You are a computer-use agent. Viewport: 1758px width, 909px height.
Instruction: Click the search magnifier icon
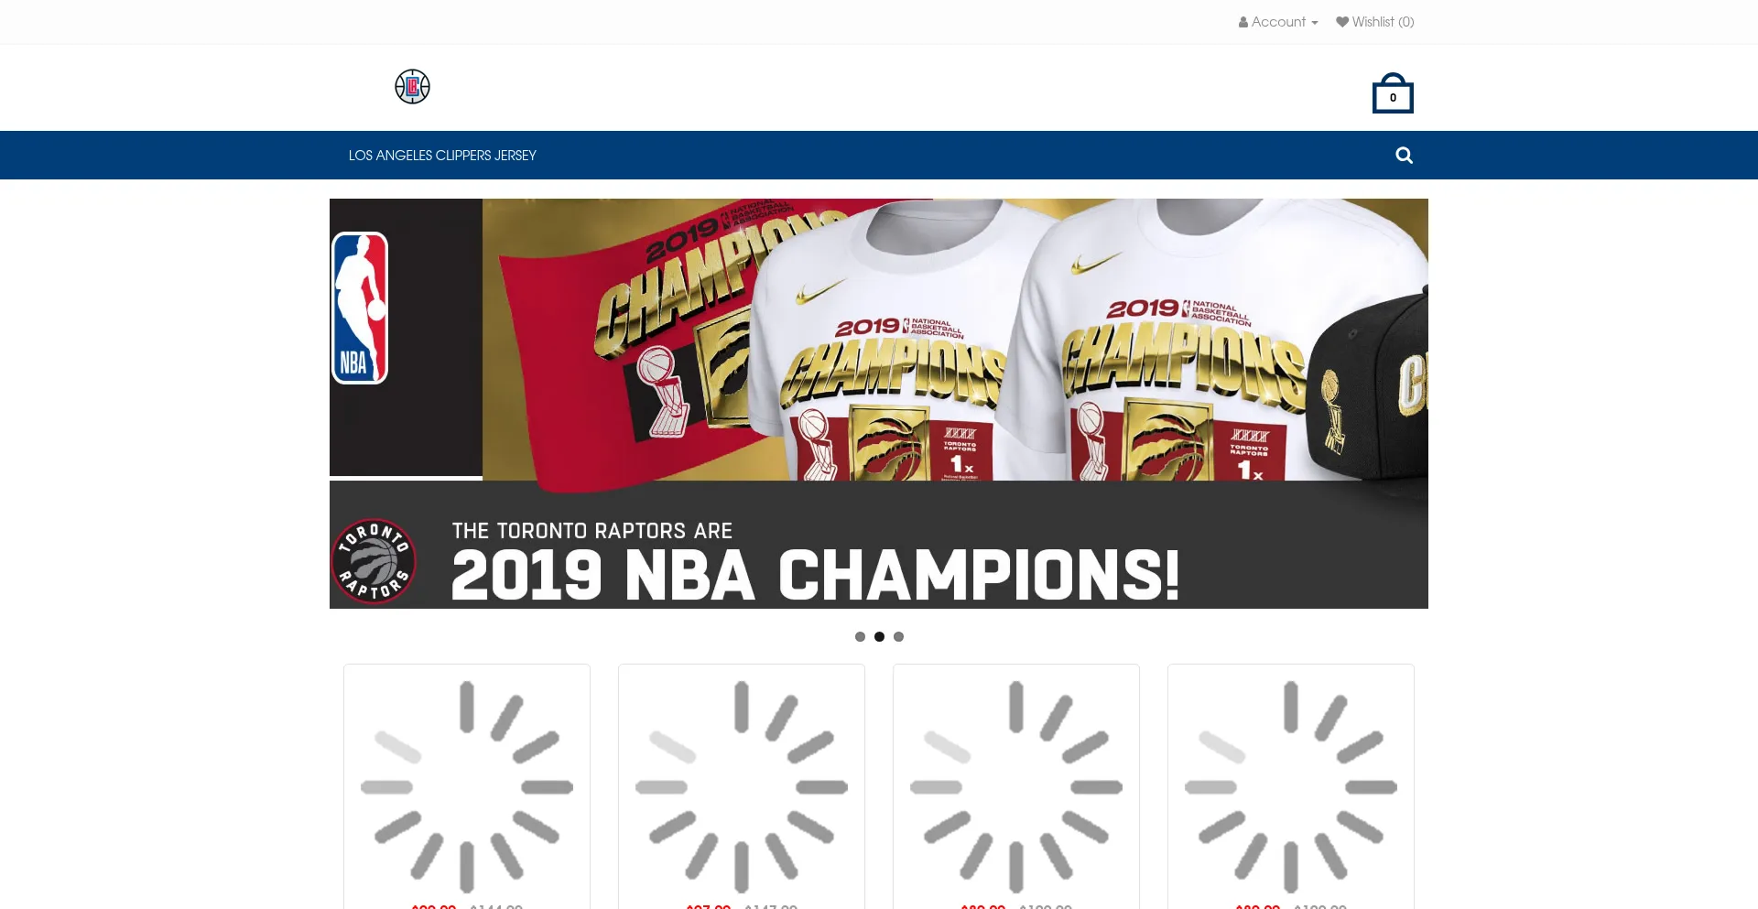[x=1404, y=156]
